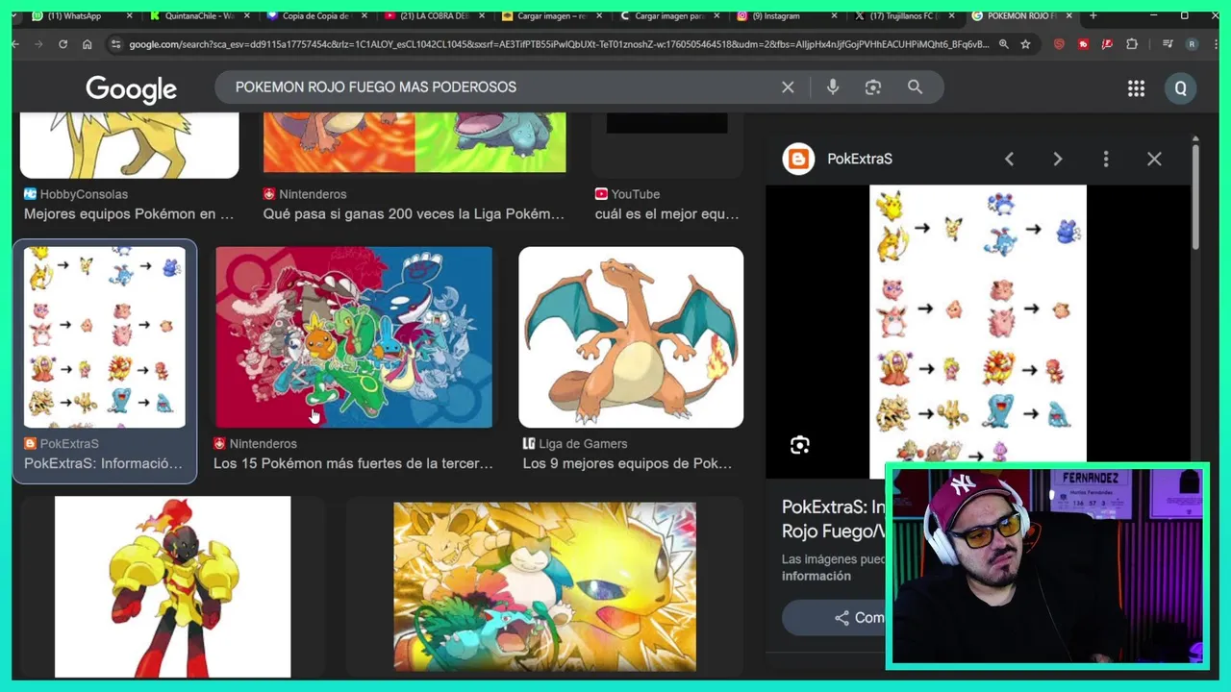
Task: Open the Google account avatar Q
Action: coord(1180,88)
